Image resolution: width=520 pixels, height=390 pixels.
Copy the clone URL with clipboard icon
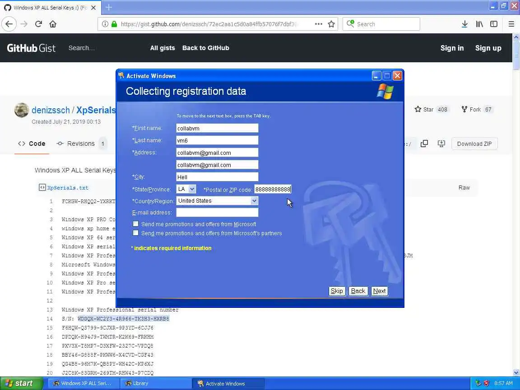click(424, 144)
